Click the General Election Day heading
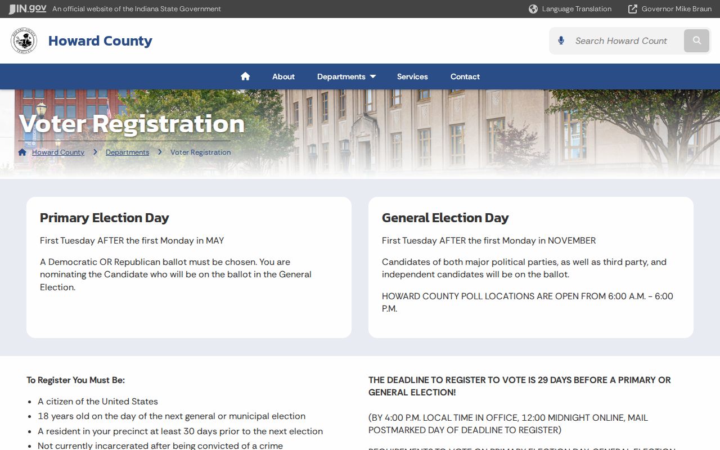Image resolution: width=720 pixels, height=450 pixels. (445, 218)
